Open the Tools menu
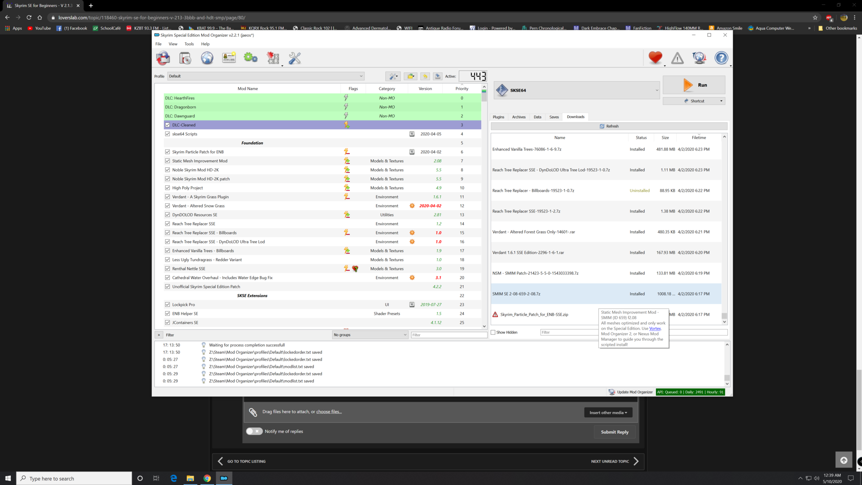The width and height of the screenshot is (862, 485). click(x=189, y=44)
